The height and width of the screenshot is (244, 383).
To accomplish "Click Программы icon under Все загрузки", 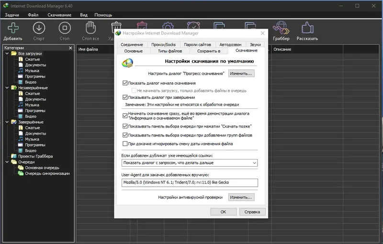I will (21, 76).
